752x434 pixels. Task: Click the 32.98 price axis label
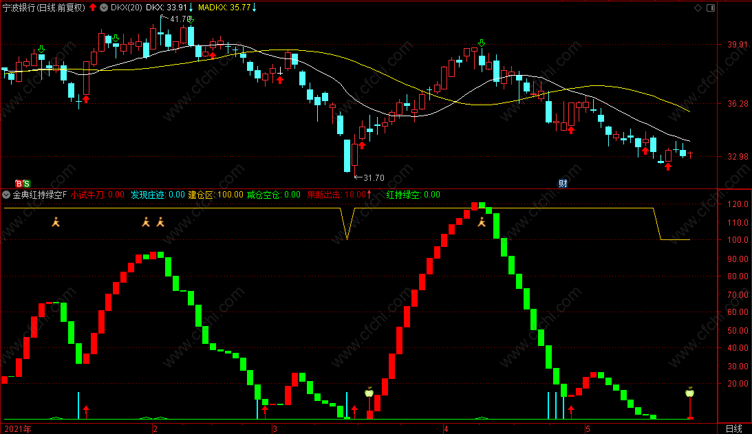coord(737,156)
